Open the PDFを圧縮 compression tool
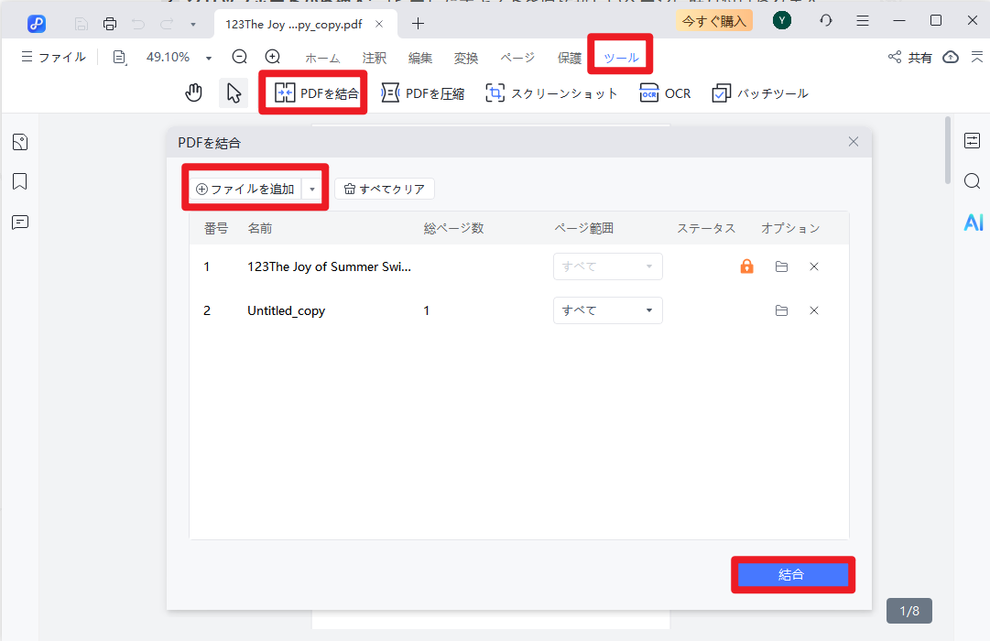Viewport: 990px width, 641px height. click(422, 92)
